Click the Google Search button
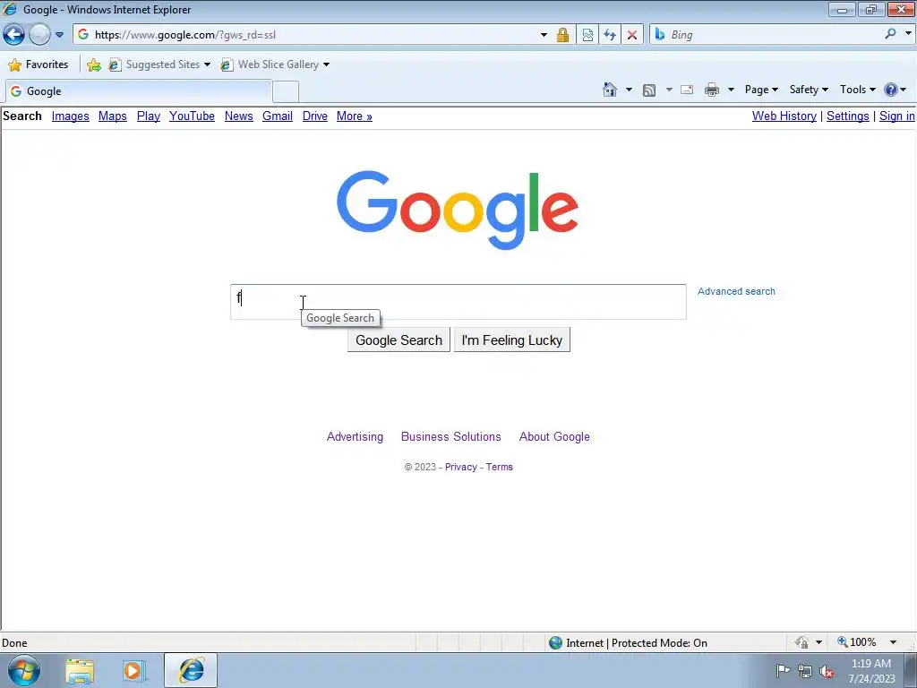Viewport: 917px width, 688px height. tap(399, 340)
